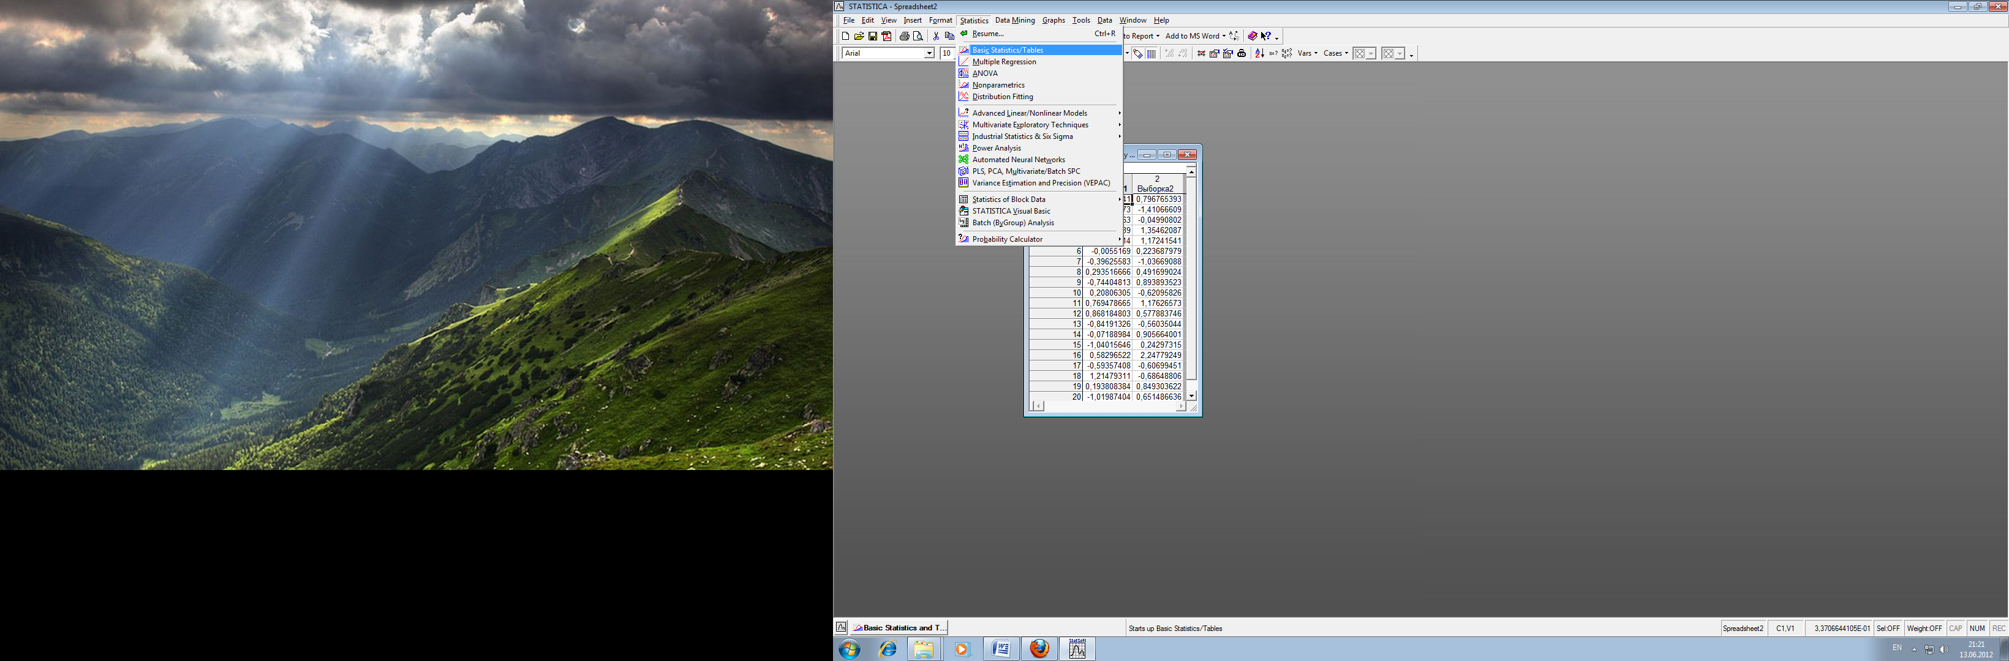
Task: Click the What's This help pointer icon
Action: click(x=1266, y=36)
